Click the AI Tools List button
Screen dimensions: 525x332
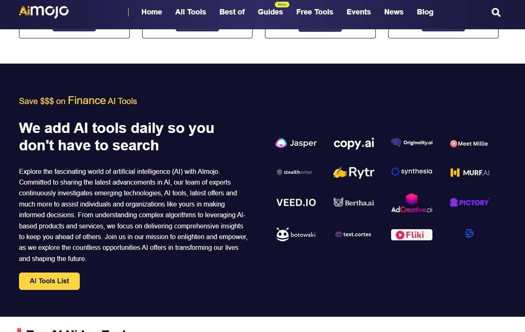point(49,281)
